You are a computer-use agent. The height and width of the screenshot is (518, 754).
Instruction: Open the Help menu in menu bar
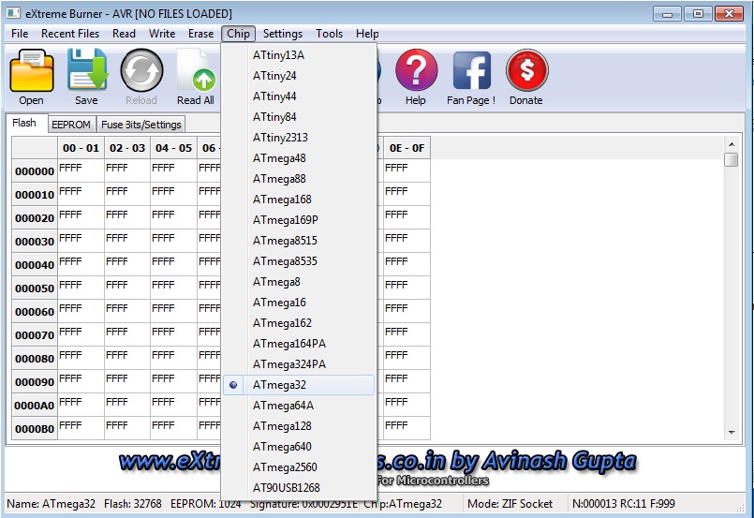(367, 34)
